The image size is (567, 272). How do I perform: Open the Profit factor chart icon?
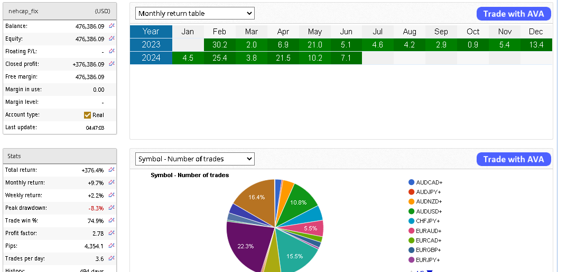111,233
